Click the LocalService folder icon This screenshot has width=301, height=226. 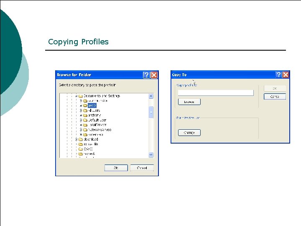click(85, 125)
